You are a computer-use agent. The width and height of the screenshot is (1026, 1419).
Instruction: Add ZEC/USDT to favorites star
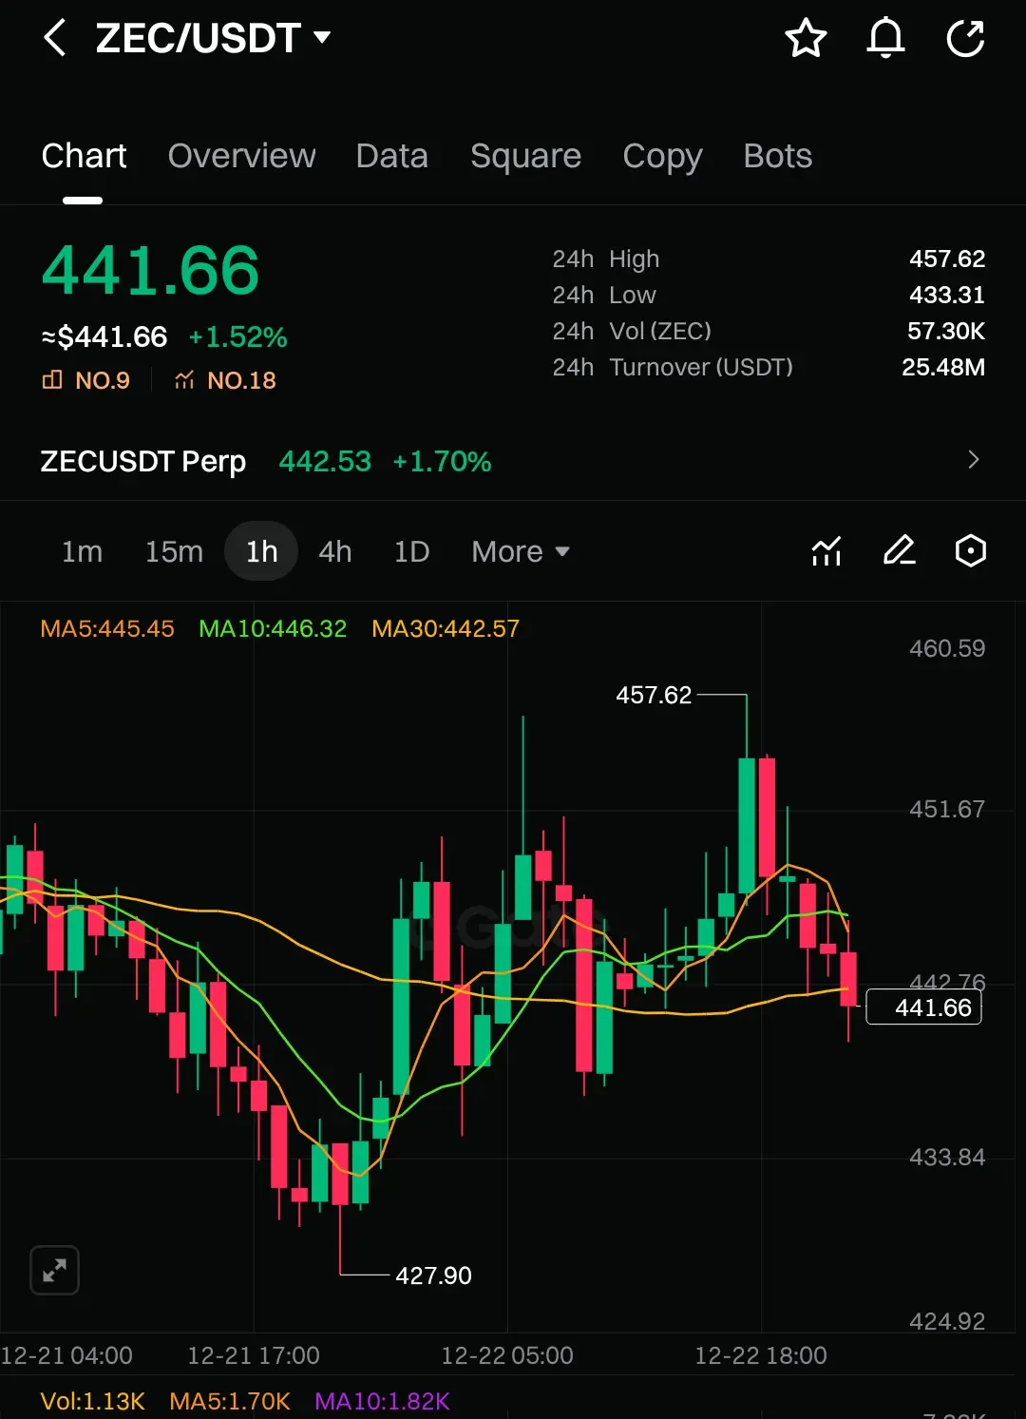pyautogui.click(x=806, y=38)
